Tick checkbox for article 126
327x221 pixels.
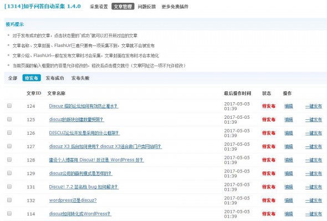(9, 133)
